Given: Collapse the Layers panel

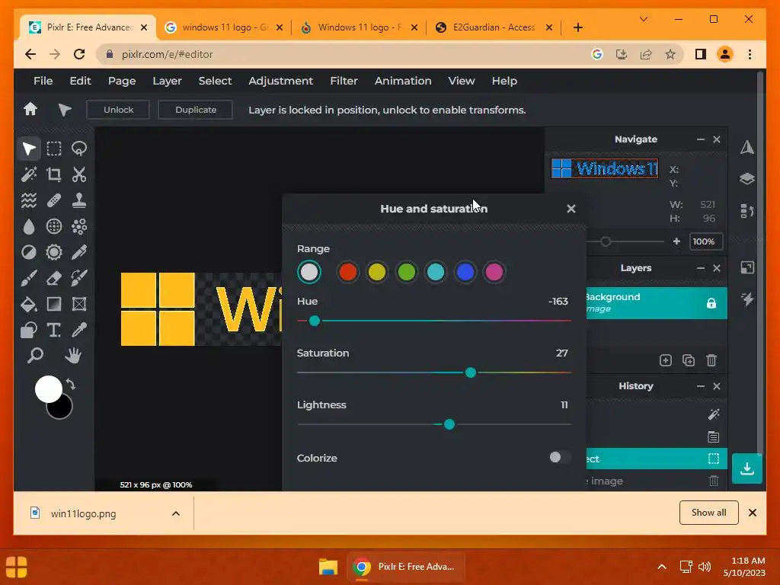Looking at the screenshot, I should click(701, 268).
